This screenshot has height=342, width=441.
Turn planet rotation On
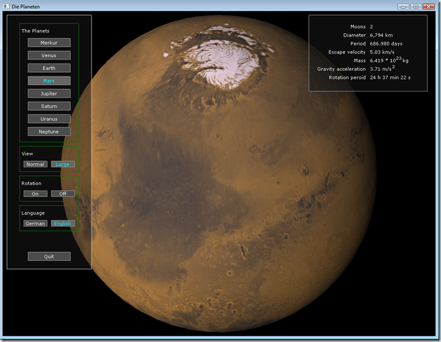[x=35, y=194]
